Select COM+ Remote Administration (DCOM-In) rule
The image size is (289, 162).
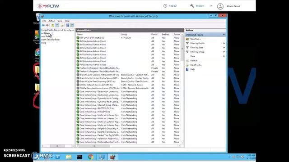[128, 88]
